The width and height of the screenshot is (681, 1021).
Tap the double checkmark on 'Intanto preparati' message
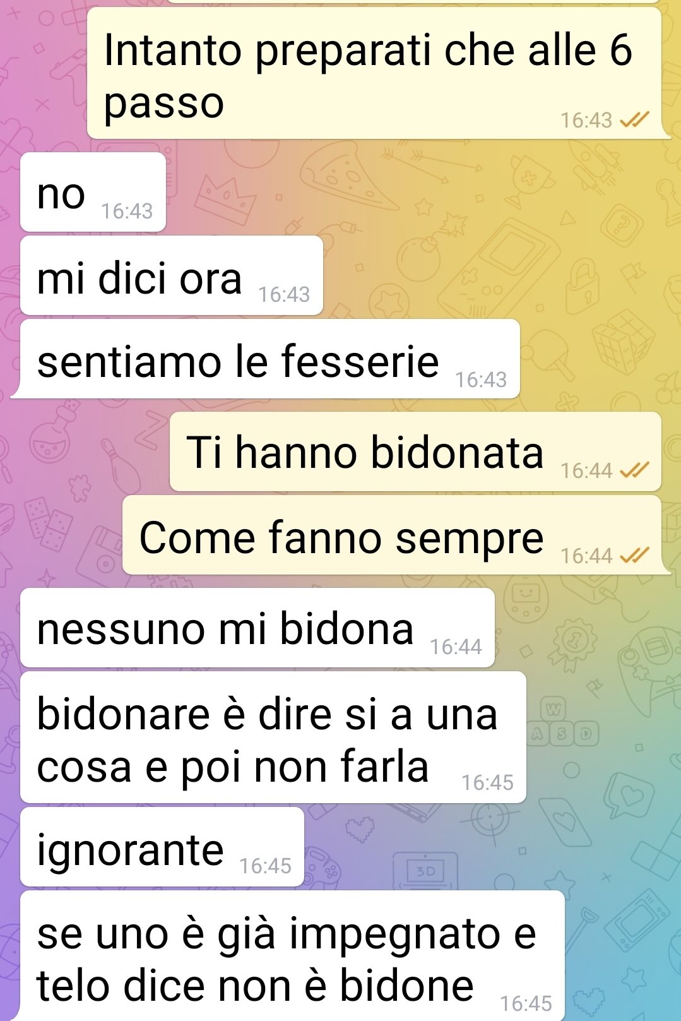coord(634,119)
